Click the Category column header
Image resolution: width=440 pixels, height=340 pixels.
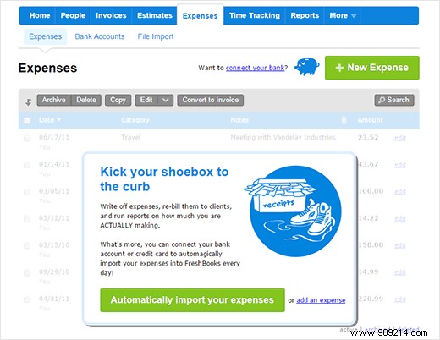coord(135,120)
